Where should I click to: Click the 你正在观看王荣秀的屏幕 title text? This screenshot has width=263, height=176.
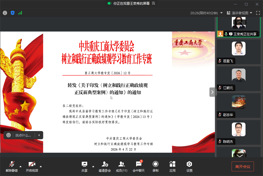pyautogui.click(x=131, y=3)
